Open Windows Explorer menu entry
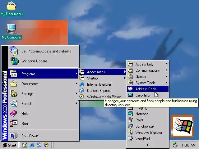This screenshot has width=199, height=149. tap(148, 133)
